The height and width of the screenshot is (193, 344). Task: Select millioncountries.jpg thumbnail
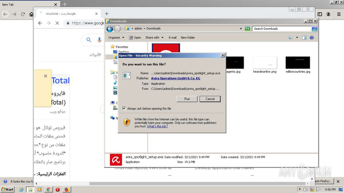(298, 62)
